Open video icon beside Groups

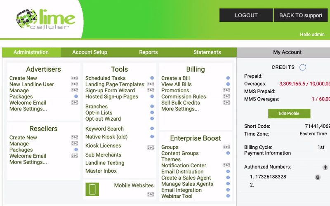click(226, 147)
